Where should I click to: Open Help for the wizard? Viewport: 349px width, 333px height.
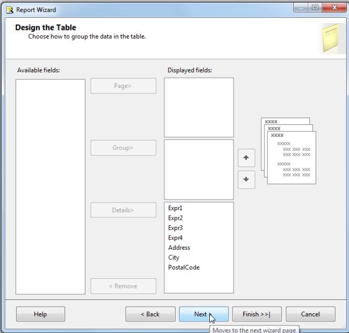(40, 314)
